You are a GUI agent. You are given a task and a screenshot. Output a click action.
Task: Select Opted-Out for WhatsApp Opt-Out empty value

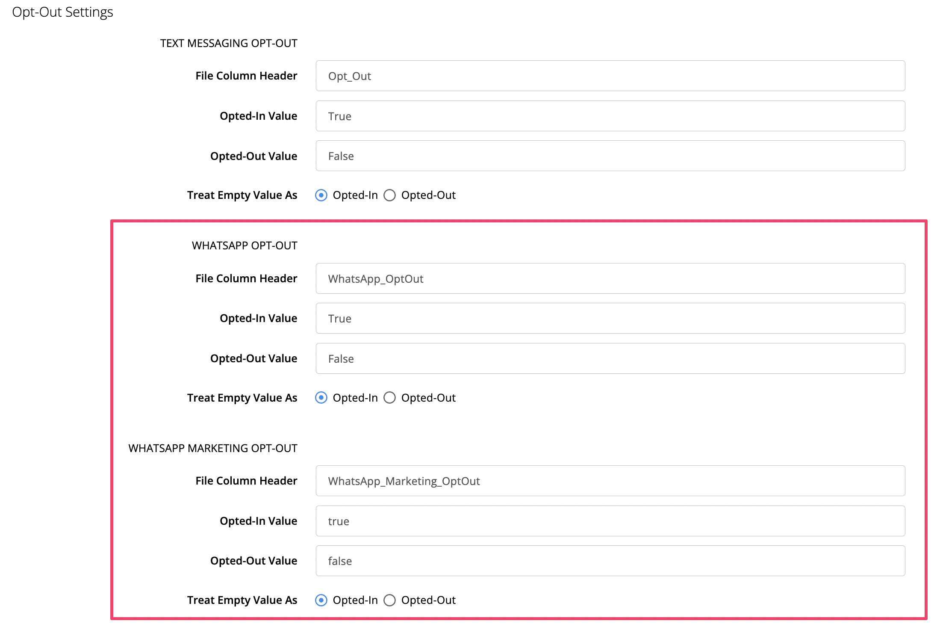pyautogui.click(x=389, y=398)
